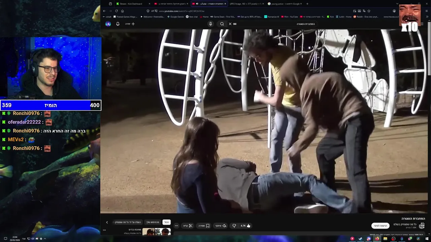Click the YouTube account avatar
This screenshot has width=431, height=242.
[108, 24]
